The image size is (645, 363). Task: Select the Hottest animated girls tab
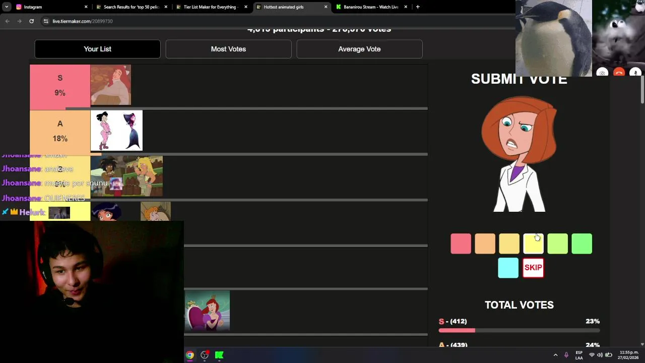291,7
